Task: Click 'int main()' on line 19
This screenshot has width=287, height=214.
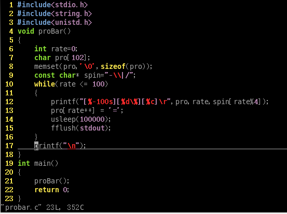Action: pos(38,163)
